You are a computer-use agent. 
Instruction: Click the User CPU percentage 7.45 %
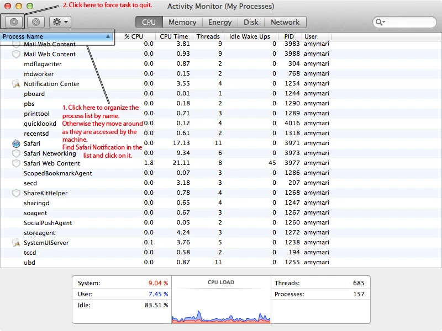tap(158, 294)
